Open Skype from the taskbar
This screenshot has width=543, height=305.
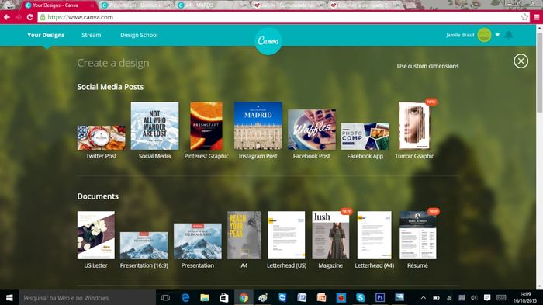click(x=361, y=298)
